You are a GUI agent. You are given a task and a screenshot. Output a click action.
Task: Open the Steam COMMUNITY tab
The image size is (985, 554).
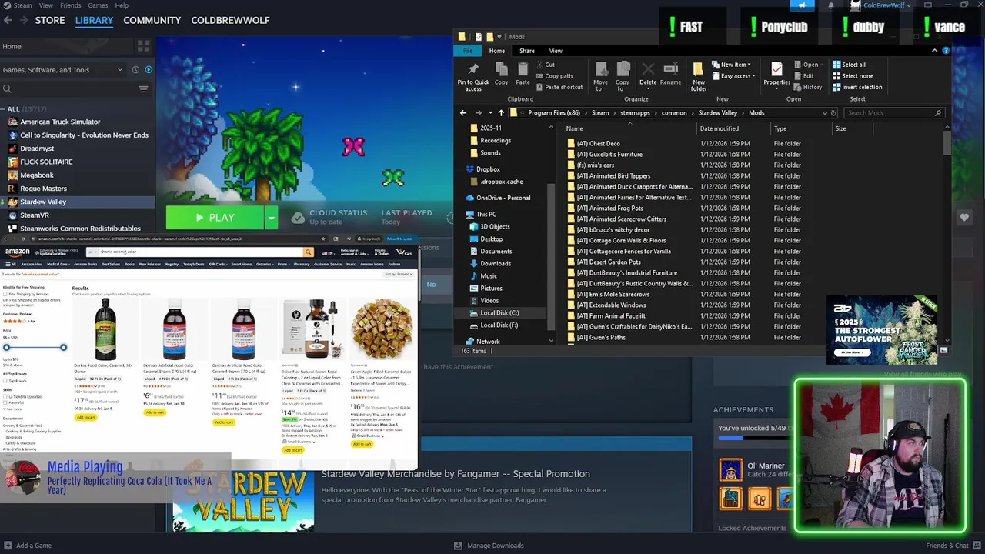point(152,20)
